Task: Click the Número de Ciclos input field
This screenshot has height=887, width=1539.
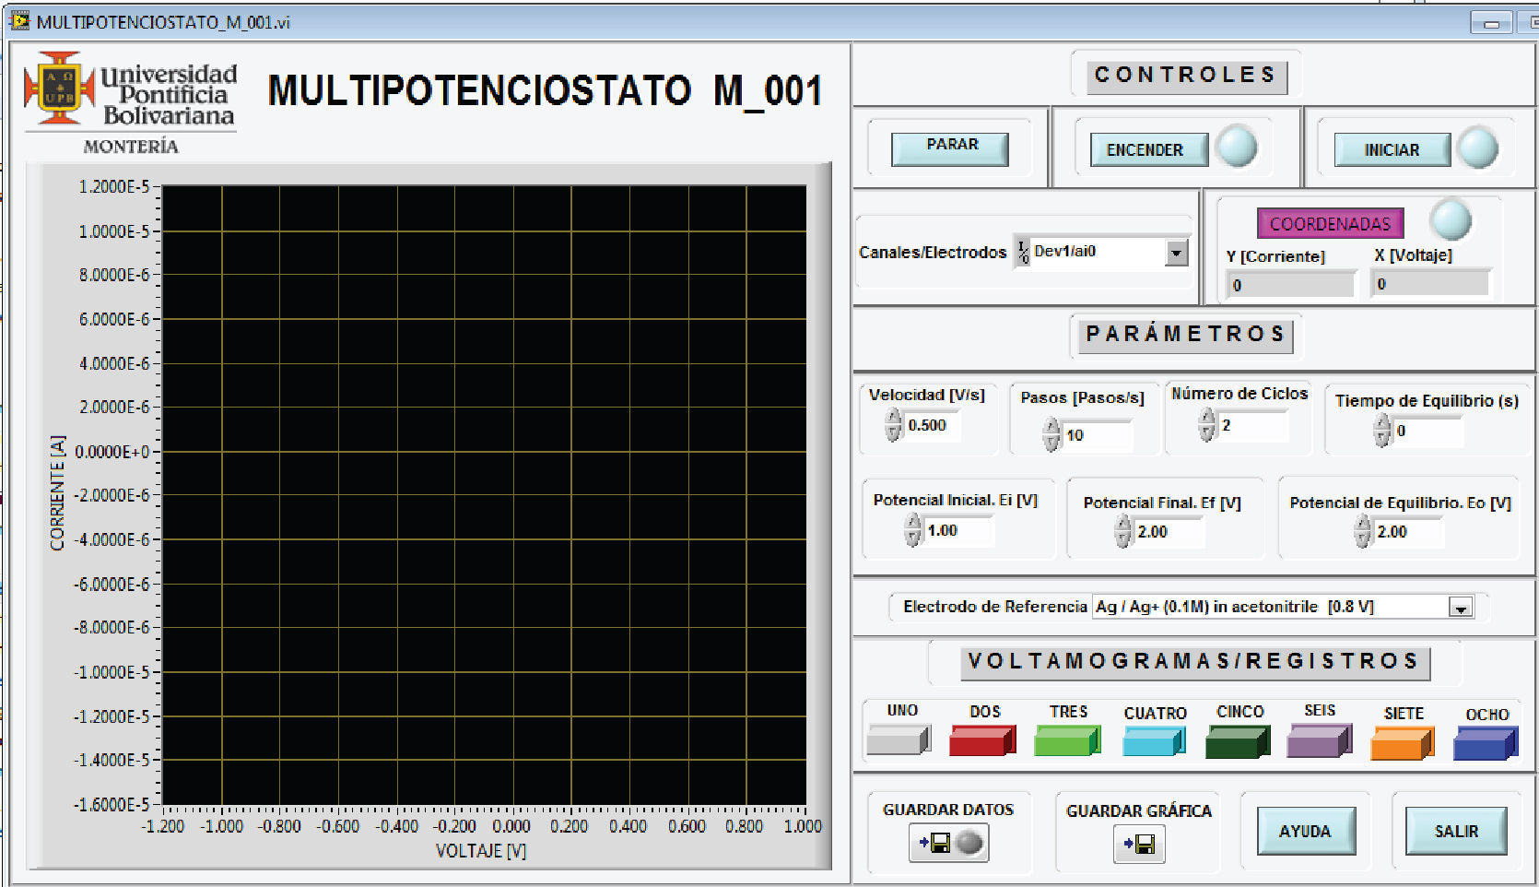Action: pos(1251,425)
